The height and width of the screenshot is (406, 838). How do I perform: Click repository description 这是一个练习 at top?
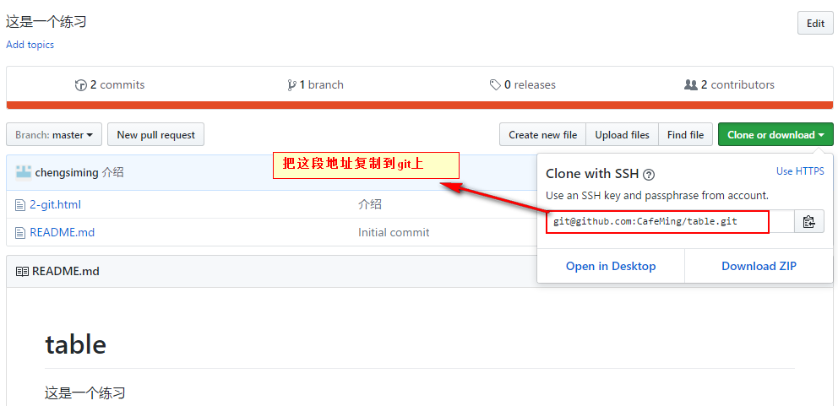[46, 22]
